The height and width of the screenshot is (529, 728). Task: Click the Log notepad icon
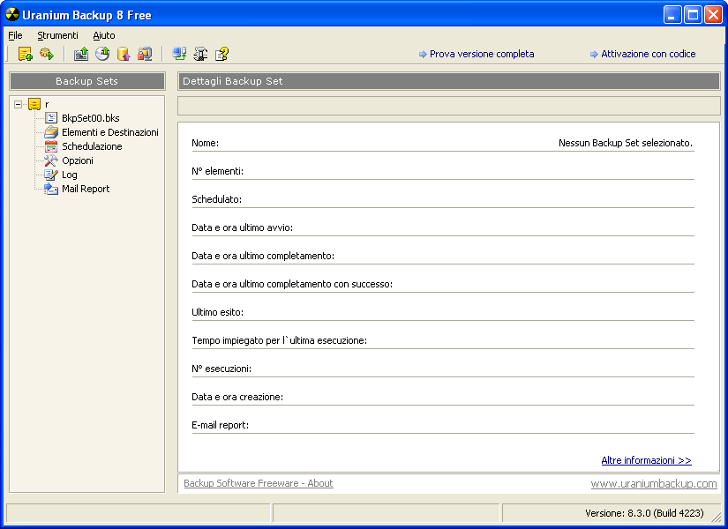(x=51, y=175)
